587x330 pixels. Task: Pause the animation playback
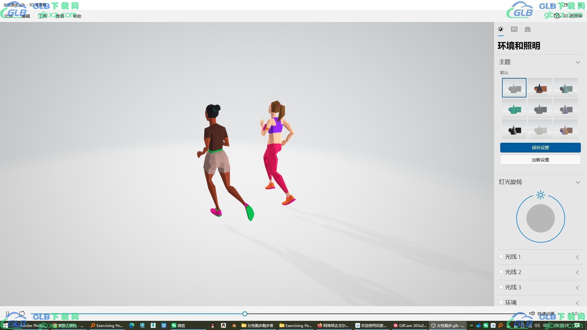pyautogui.click(x=7, y=313)
